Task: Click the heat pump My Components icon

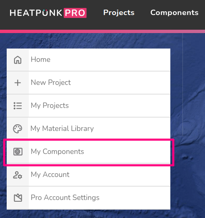Action: 18,151
